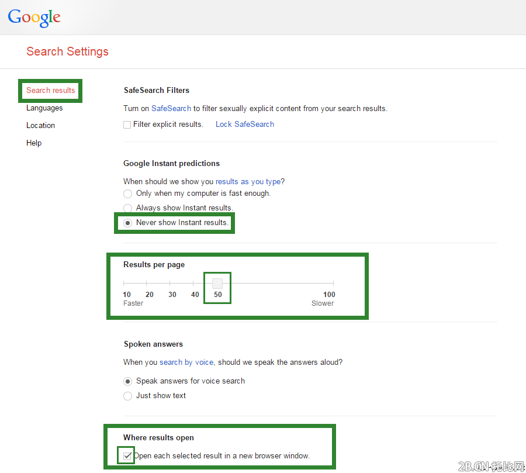The width and height of the screenshot is (526, 473).
Task: Select 'Speak answers for voice search'
Action: click(x=127, y=381)
